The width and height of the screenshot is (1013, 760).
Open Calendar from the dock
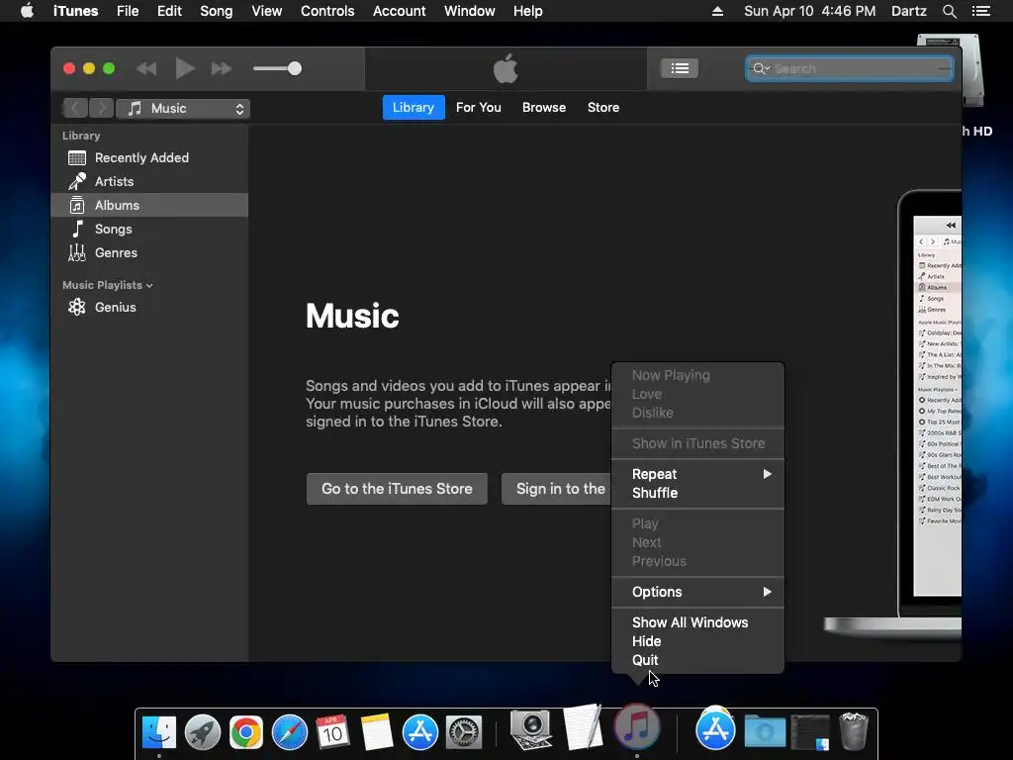point(332,733)
